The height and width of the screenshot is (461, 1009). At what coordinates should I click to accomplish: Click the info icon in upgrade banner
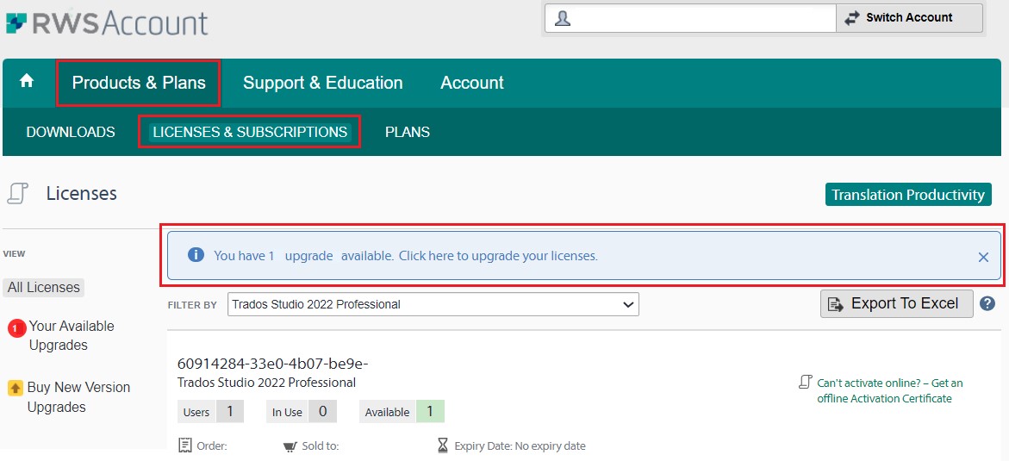coord(196,255)
